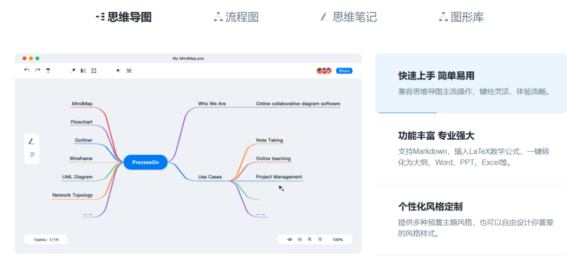Open the outline list icon in left panel
Screen dimensions: 584x265
pyautogui.click(x=32, y=155)
